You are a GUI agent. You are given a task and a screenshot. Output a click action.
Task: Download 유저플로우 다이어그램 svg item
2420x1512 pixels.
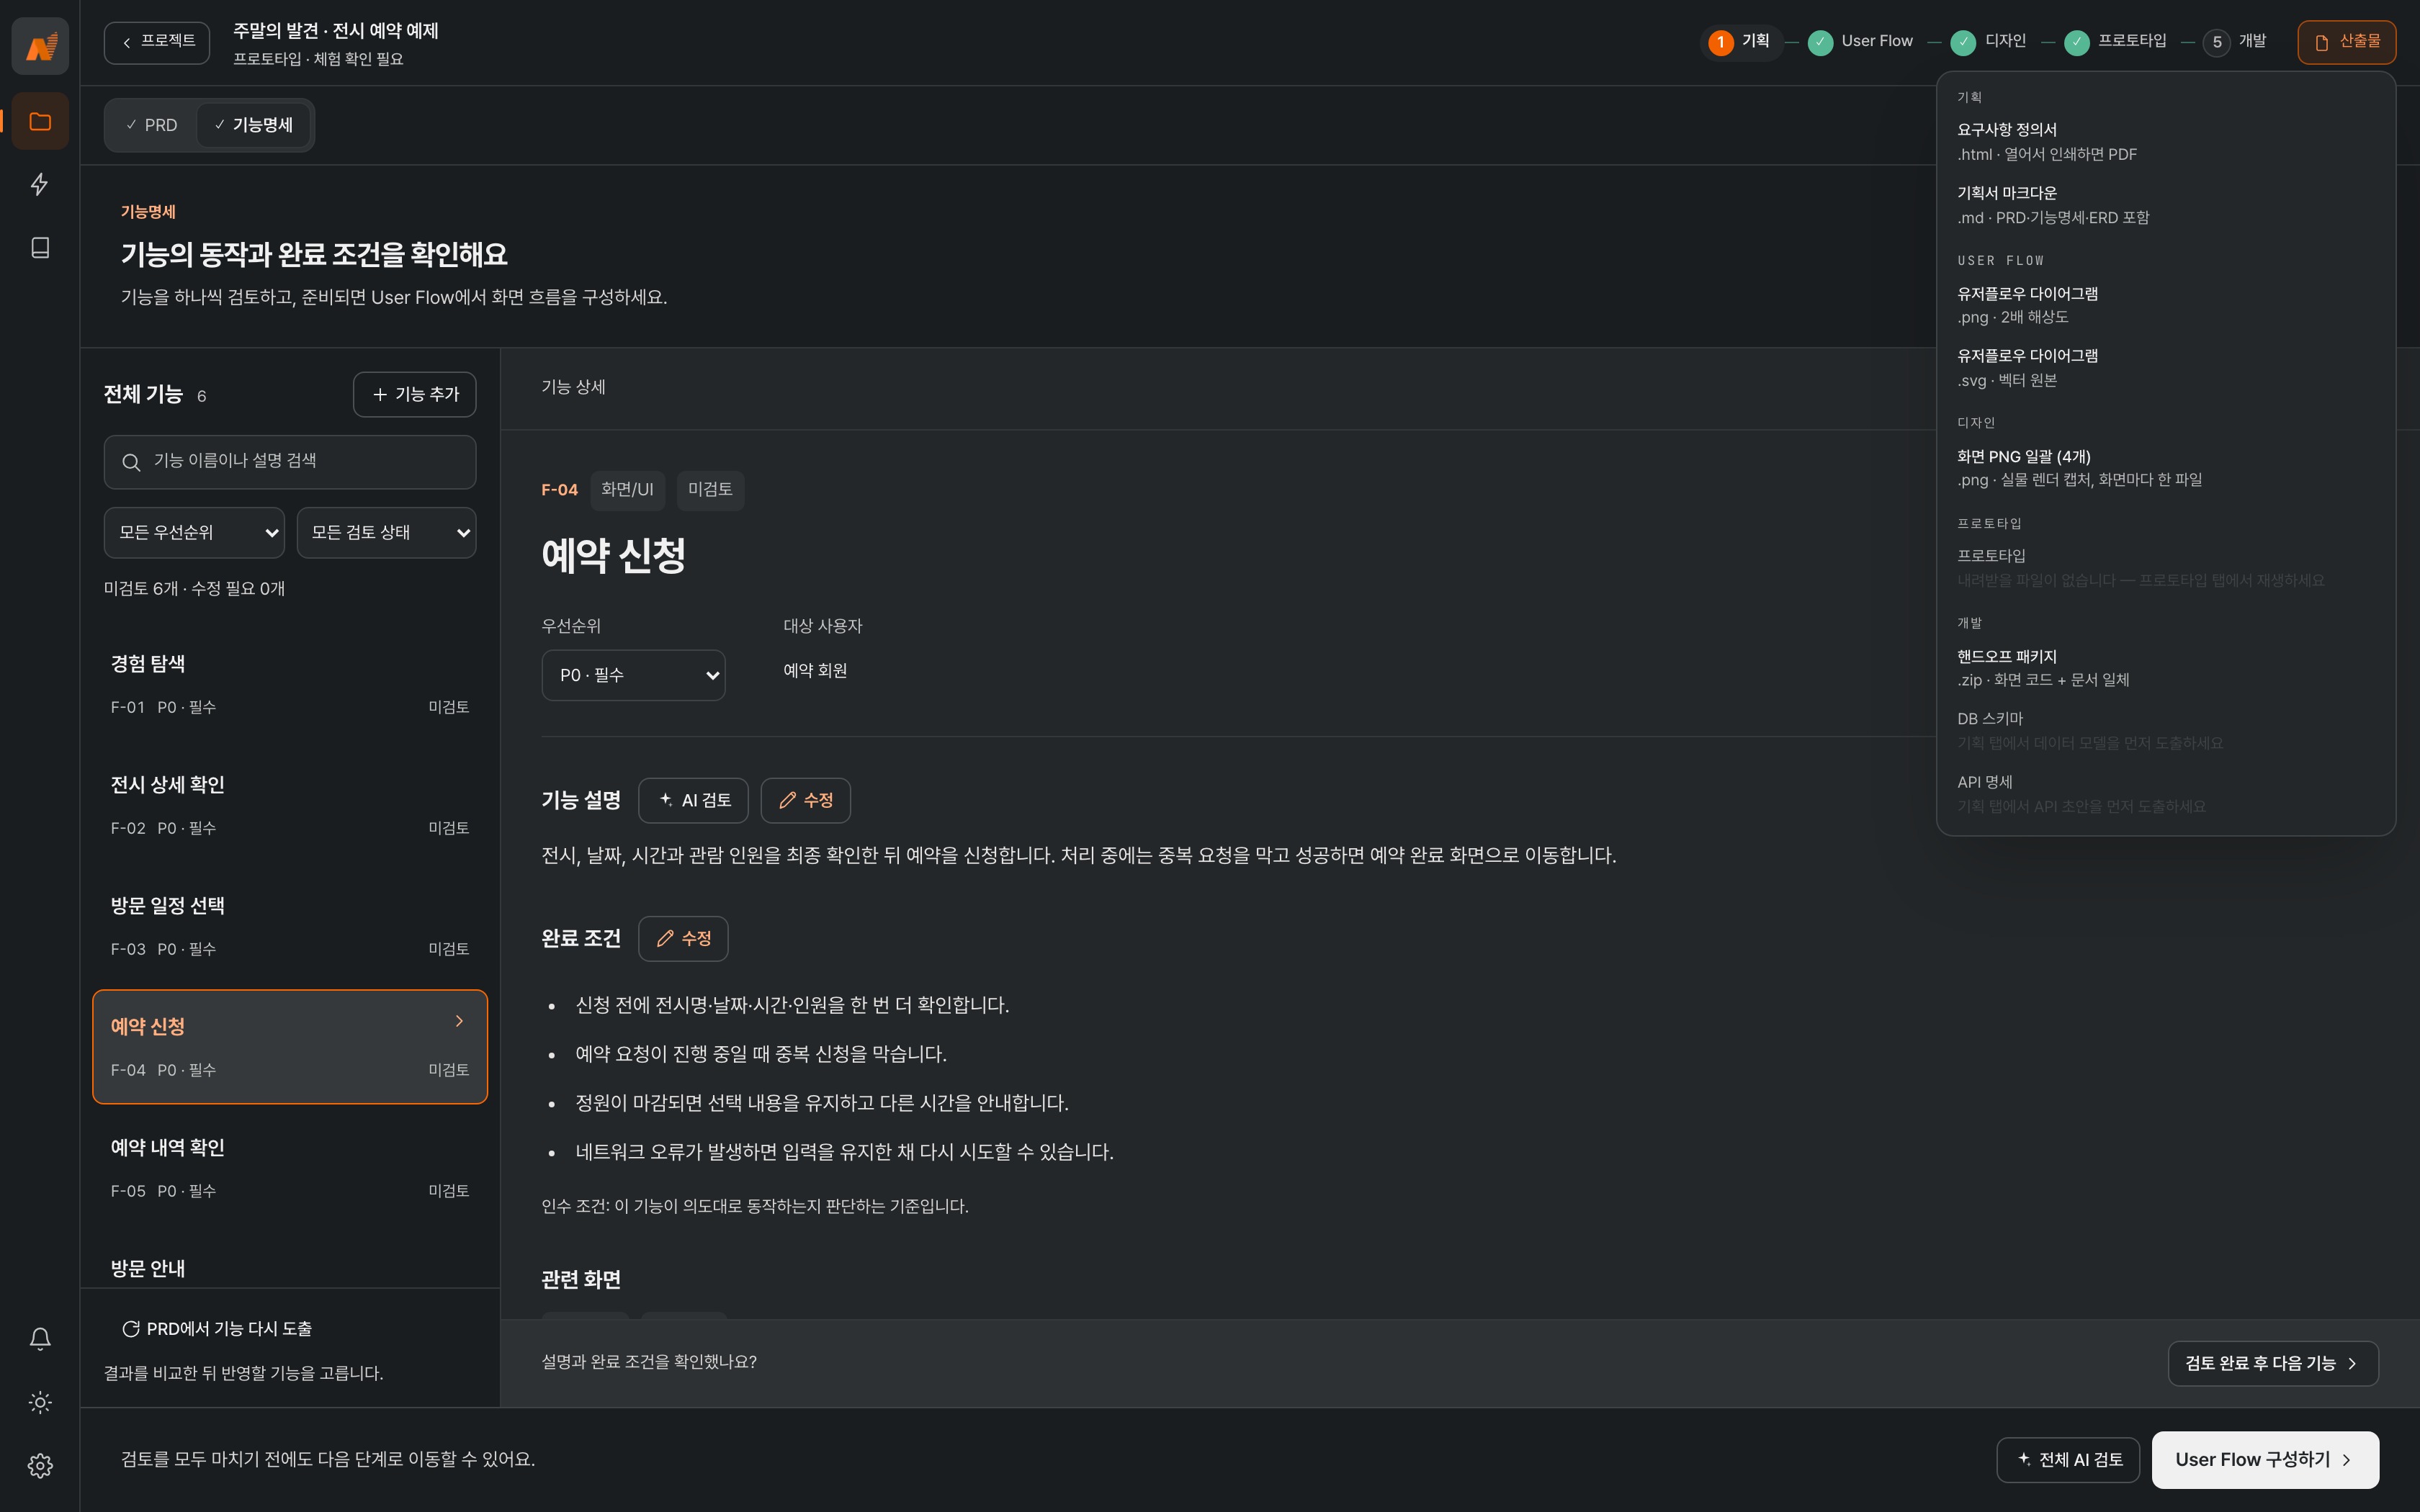coord(2165,367)
